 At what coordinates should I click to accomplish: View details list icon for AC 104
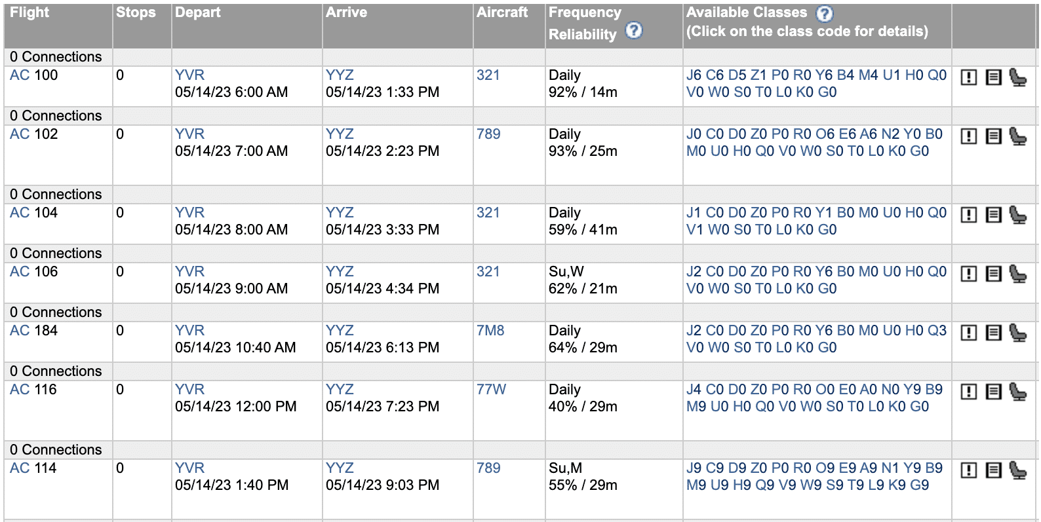tap(993, 215)
